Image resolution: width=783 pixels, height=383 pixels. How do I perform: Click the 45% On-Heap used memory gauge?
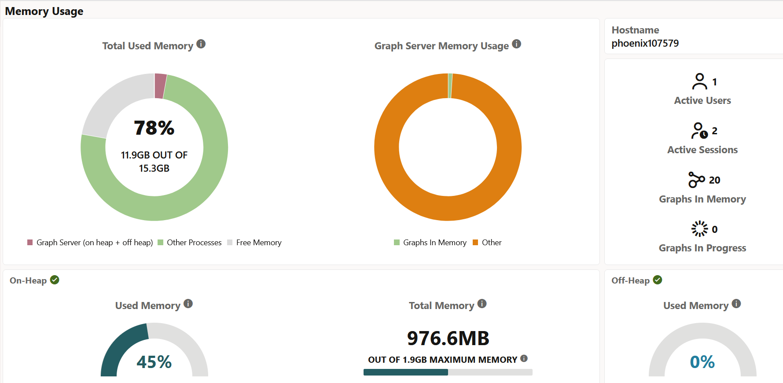pos(154,350)
